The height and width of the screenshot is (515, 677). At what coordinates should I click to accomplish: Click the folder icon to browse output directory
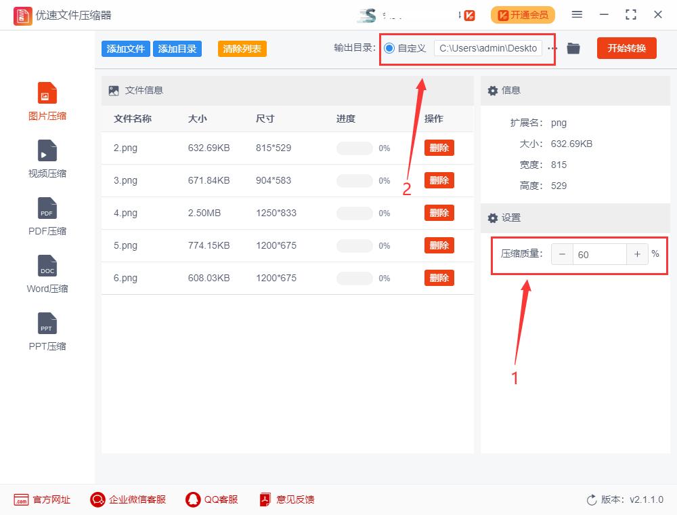click(x=573, y=48)
